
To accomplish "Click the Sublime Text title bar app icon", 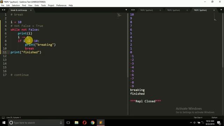I will [2, 2].
